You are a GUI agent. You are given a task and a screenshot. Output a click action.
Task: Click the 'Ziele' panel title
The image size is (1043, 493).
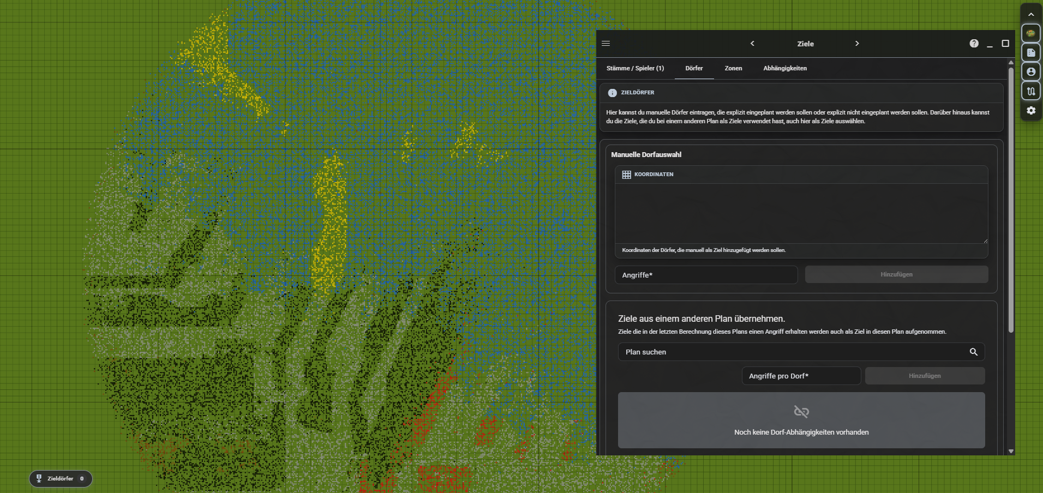click(805, 44)
